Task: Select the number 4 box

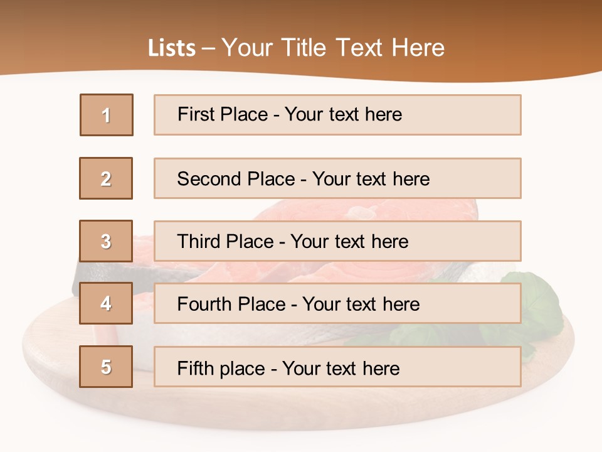Action: (x=106, y=304)
